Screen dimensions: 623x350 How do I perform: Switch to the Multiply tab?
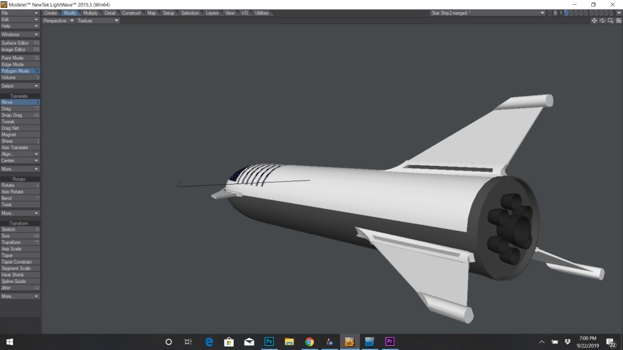click(x=90, y=13)
